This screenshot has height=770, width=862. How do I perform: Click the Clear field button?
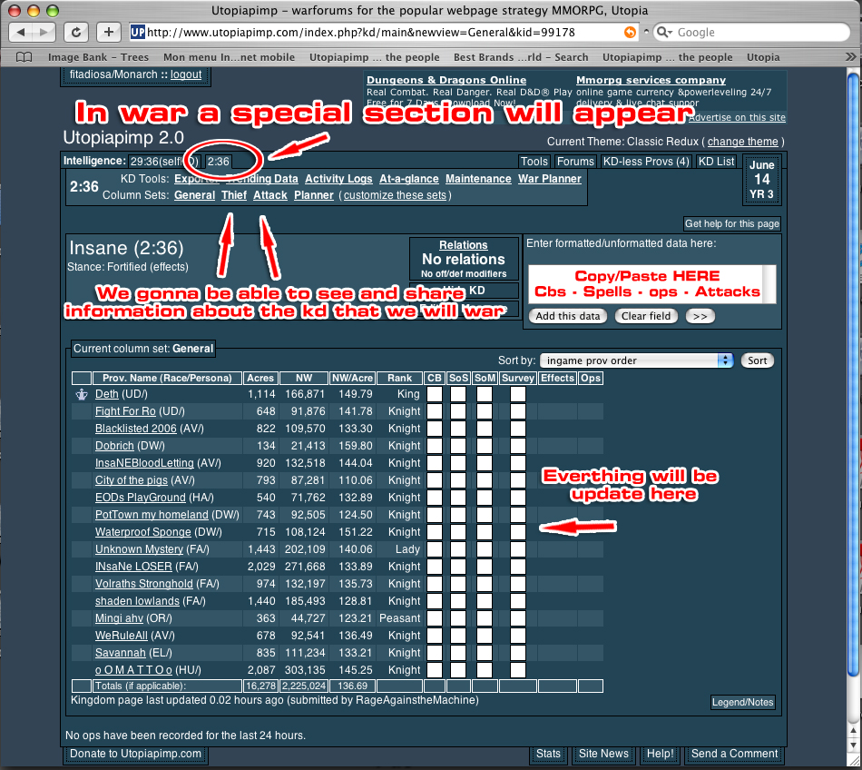646,316
